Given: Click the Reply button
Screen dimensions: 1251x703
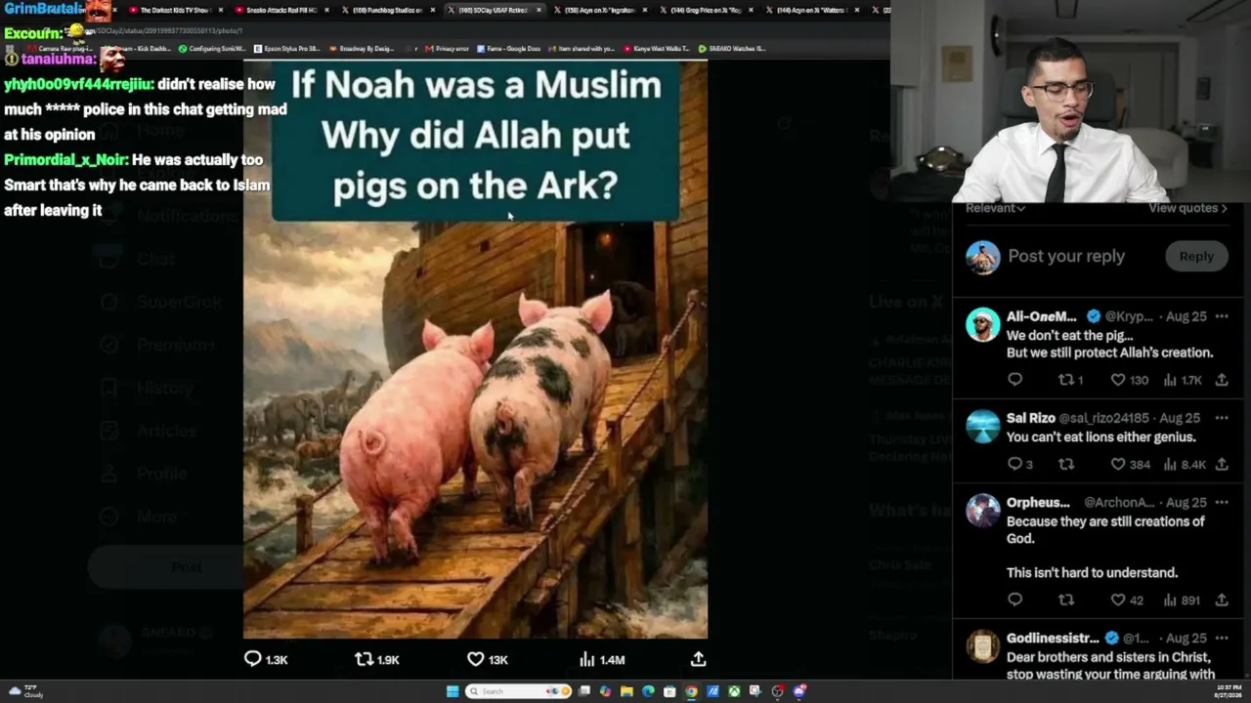Looking at the screenshot, I should [x=1196, y=256].
